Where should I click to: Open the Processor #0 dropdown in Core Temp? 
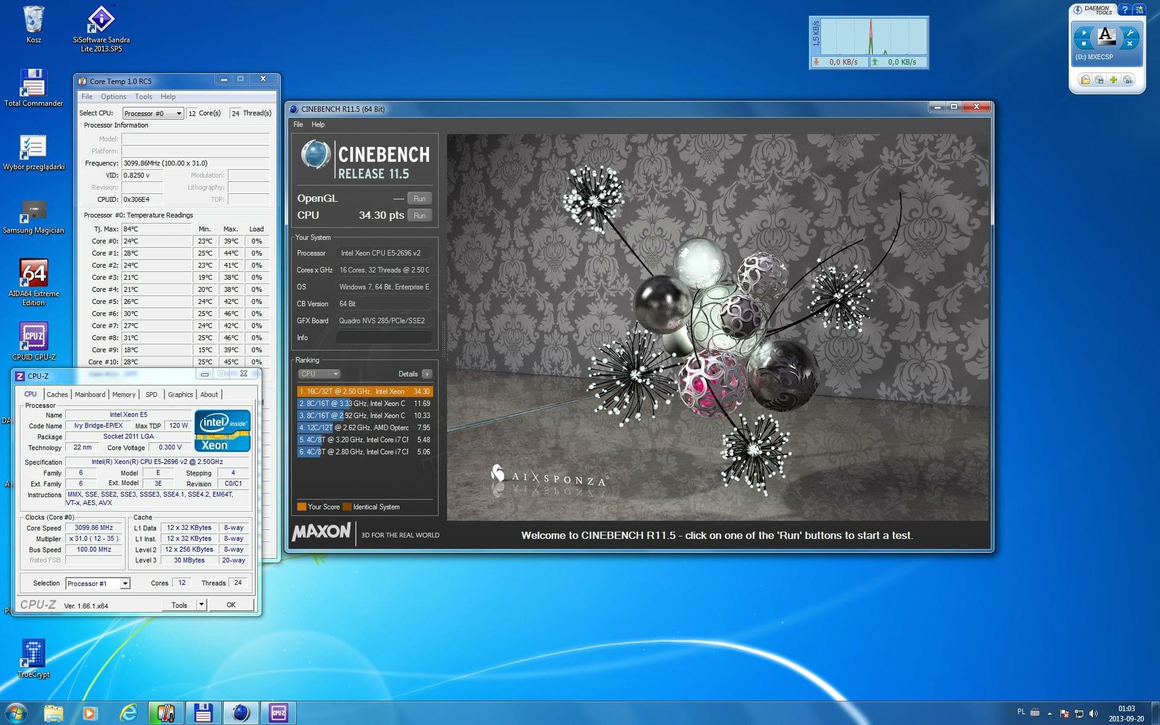[x=153, y=114]
